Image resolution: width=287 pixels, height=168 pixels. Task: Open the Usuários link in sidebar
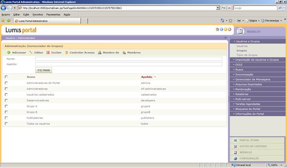pos(242,46)
